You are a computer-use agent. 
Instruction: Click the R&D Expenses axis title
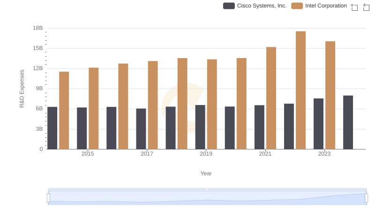tap(22, 89)
